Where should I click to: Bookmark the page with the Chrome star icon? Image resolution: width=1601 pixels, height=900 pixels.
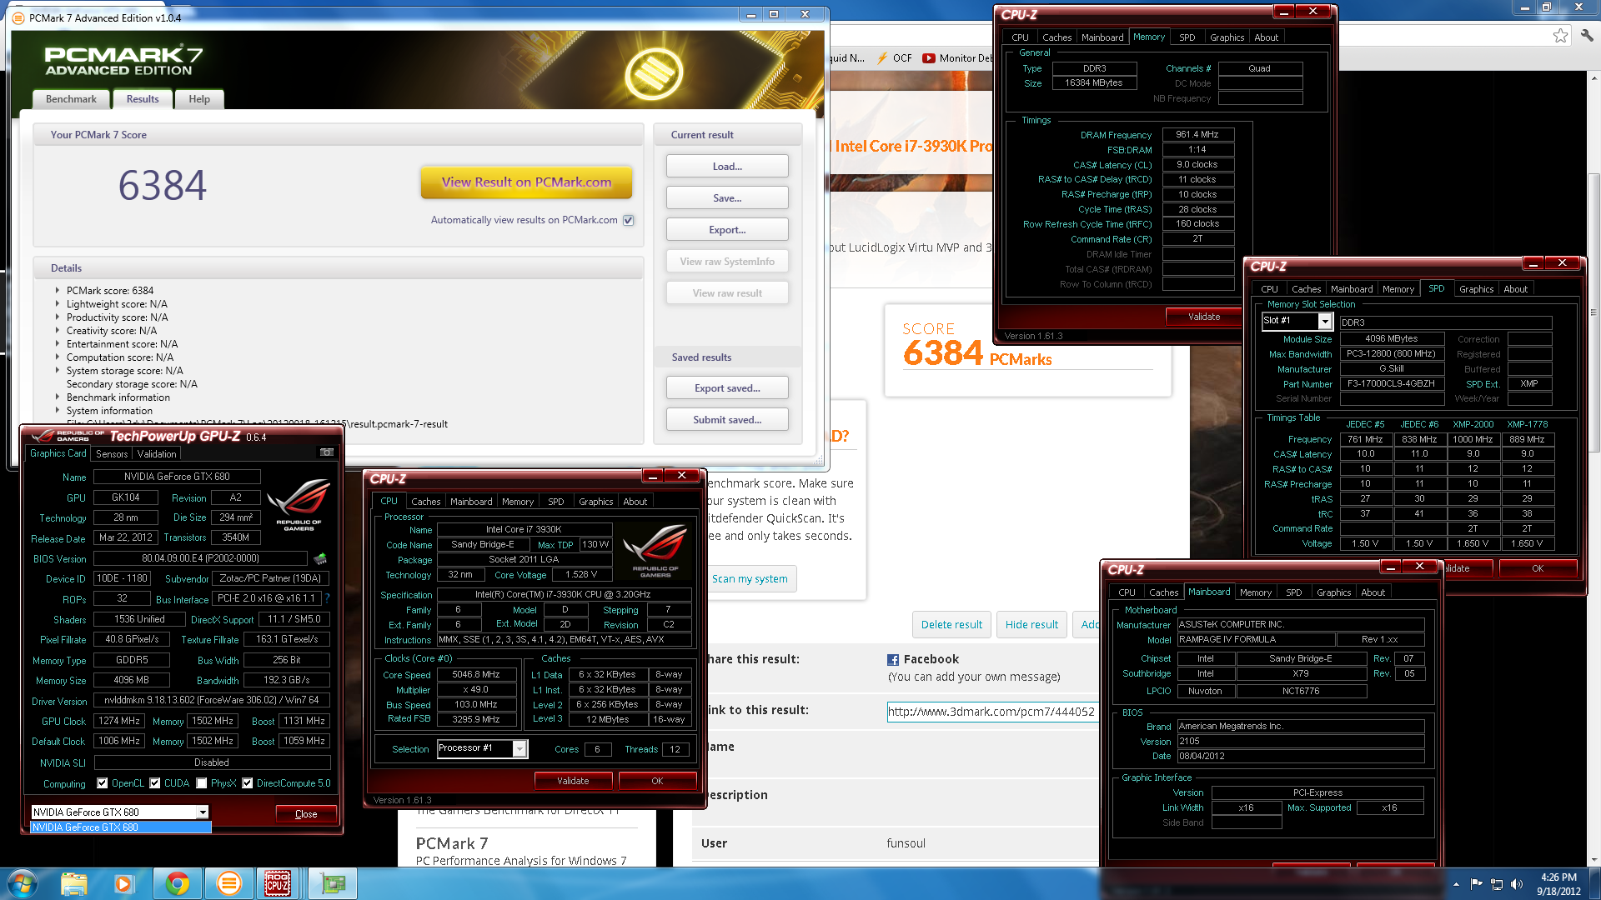point(1560,35)
